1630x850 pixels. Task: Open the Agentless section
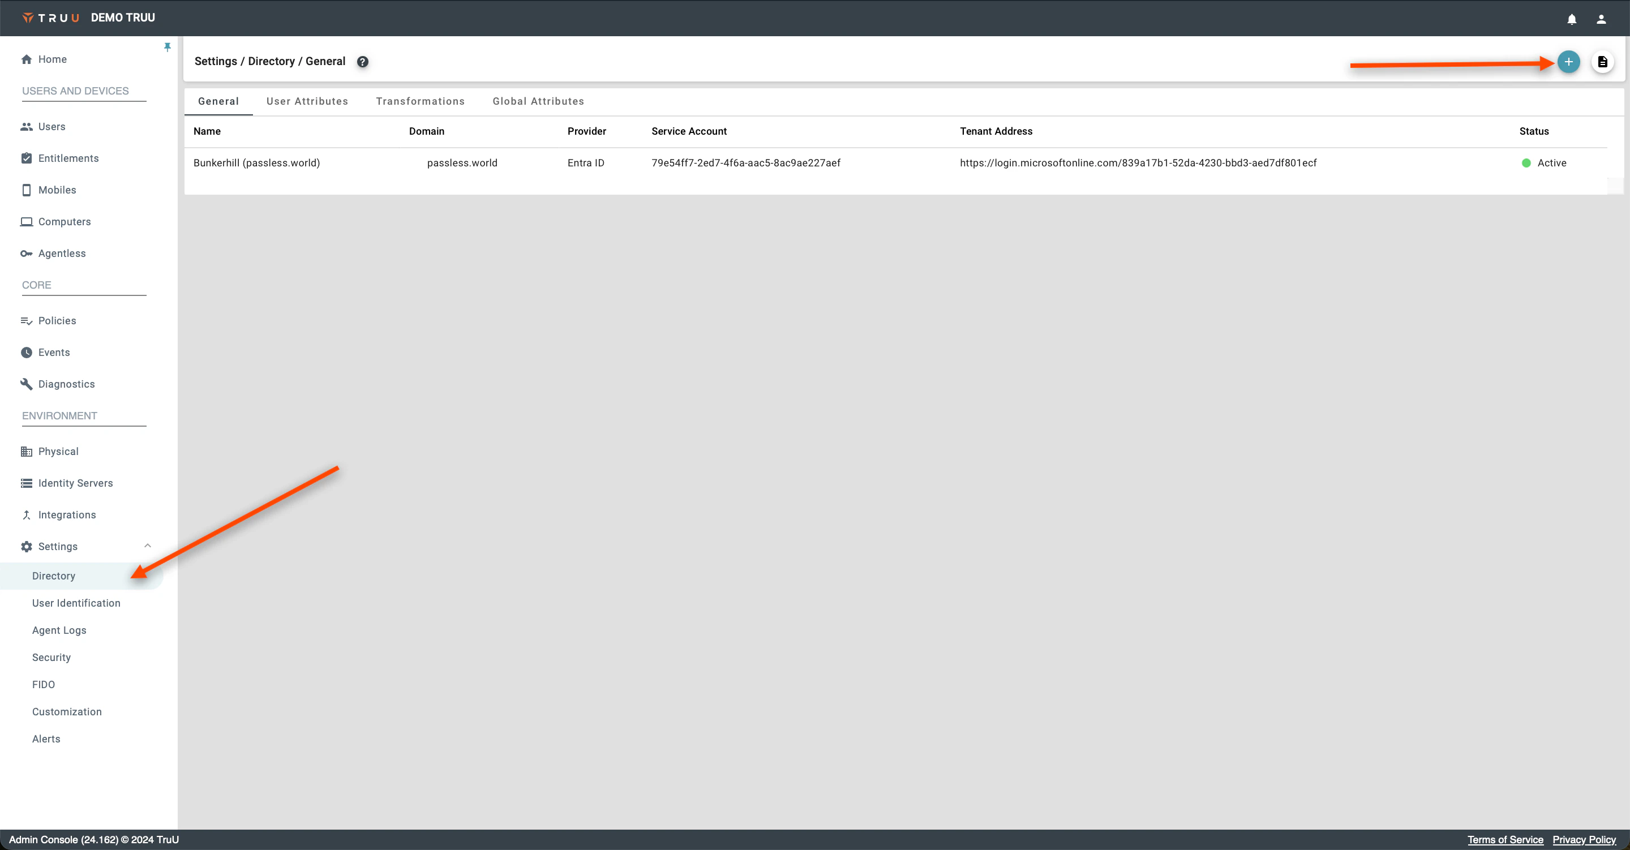pyautogui.click(x=61, y=253)
